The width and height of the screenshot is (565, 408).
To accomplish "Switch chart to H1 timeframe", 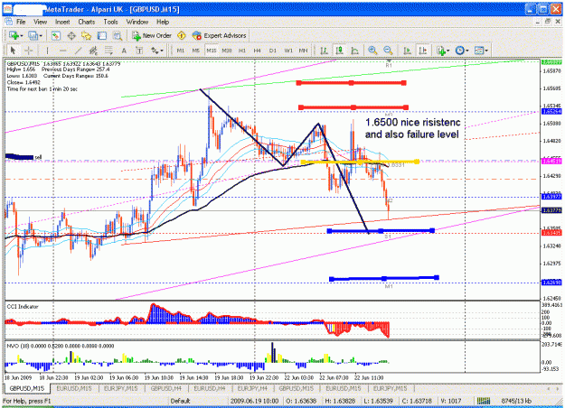I will coord(242,51).
